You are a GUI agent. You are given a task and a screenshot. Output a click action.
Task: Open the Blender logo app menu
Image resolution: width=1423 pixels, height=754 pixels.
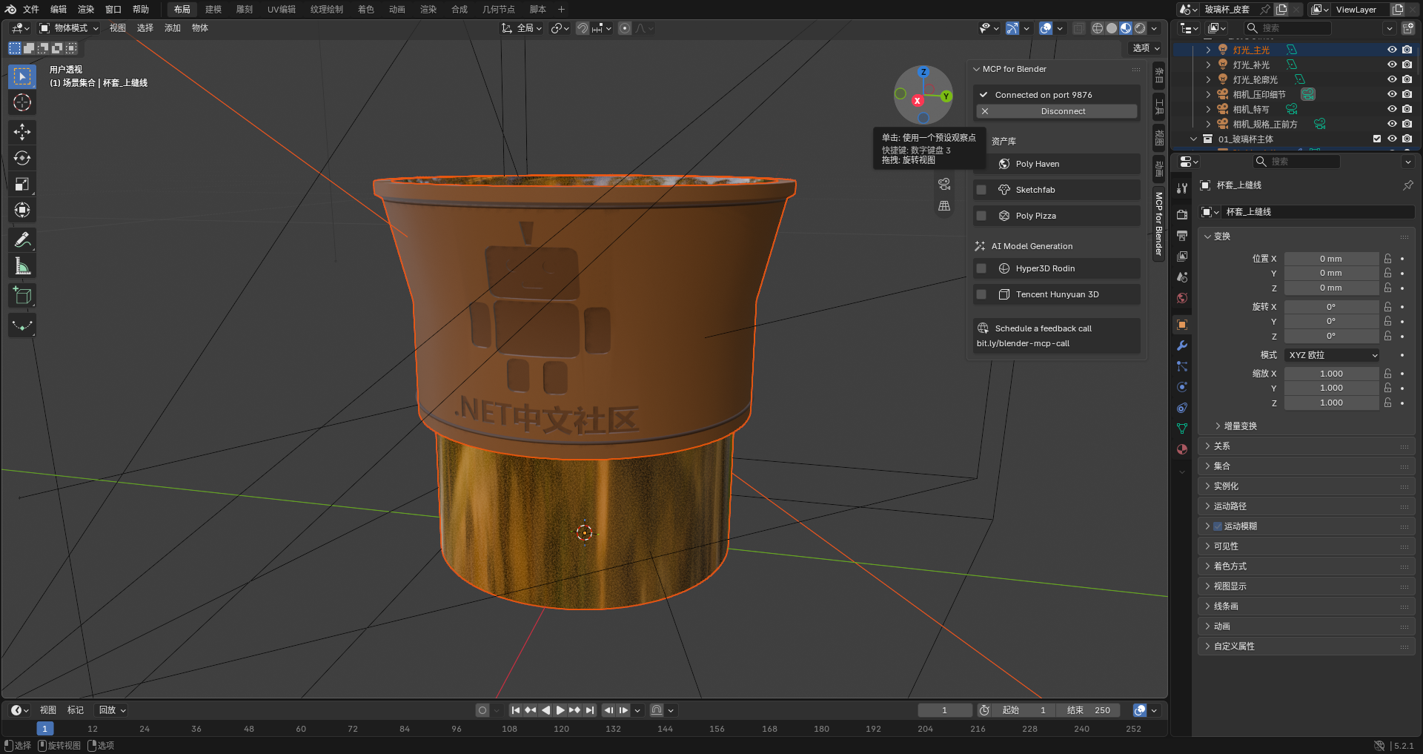[x=10, y=10]
